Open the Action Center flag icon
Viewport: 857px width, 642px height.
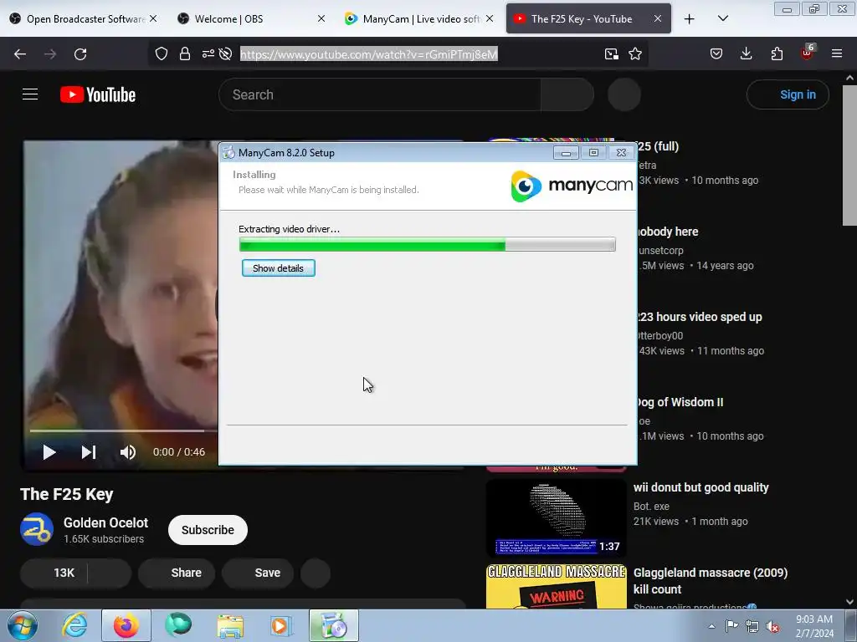click(731, 626)
